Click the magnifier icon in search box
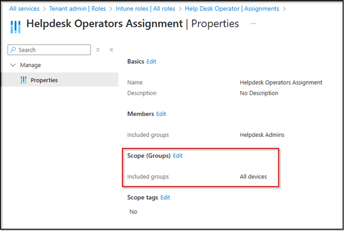 tap(13, 50)
